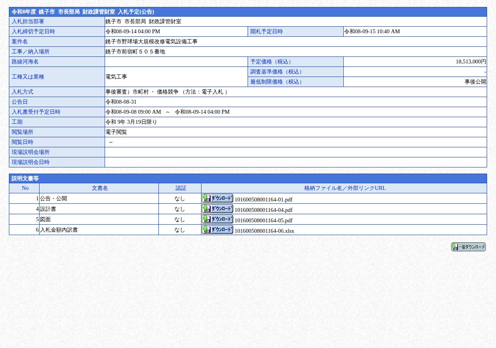This screenshot has height=348, width=496.
Task: Click the 図面 document name cell
Action: coord(99,219)
